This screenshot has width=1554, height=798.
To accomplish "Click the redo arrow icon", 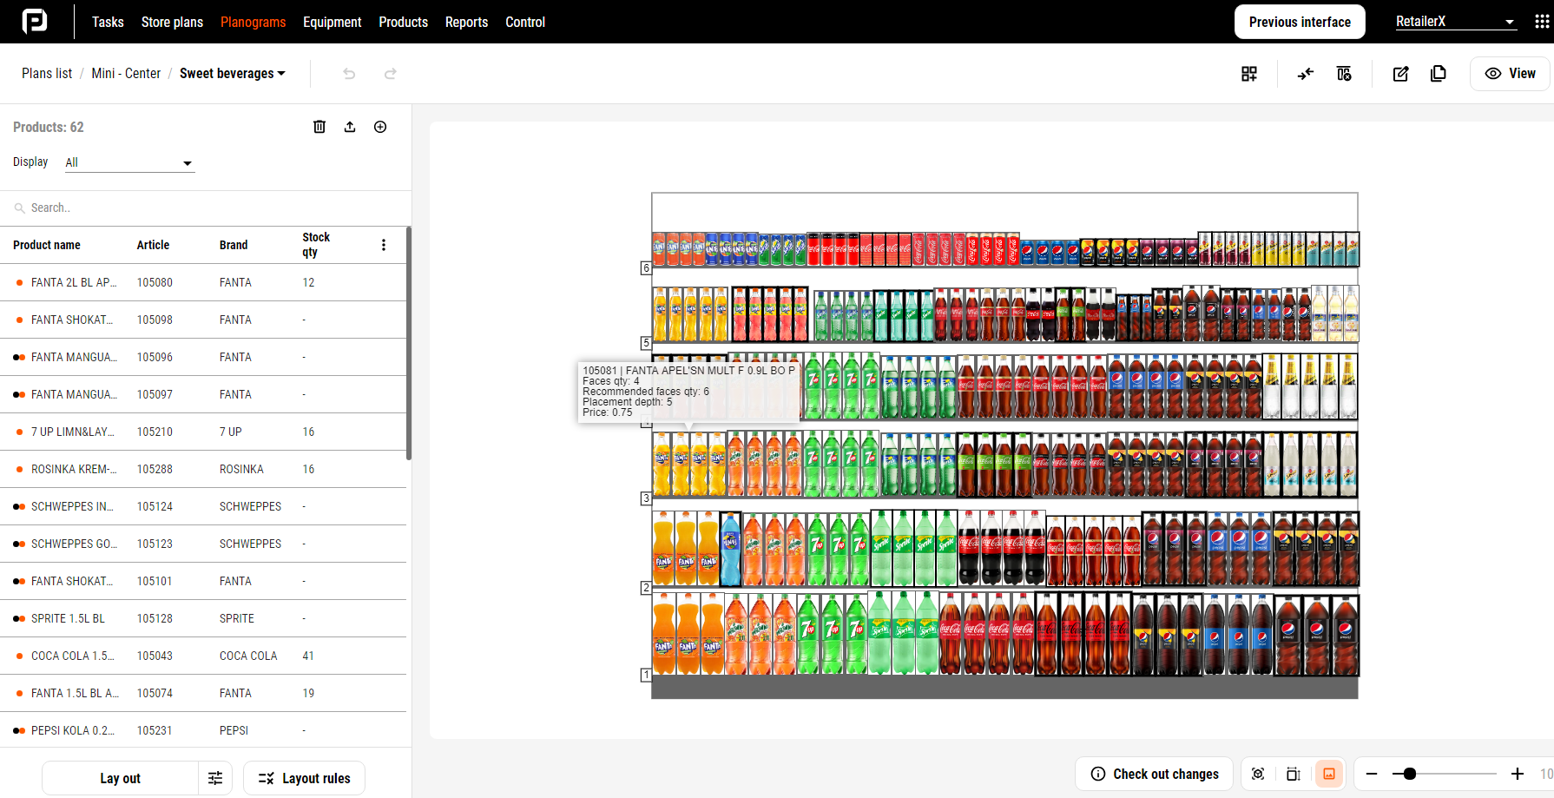I will click(x=391, y=74).
